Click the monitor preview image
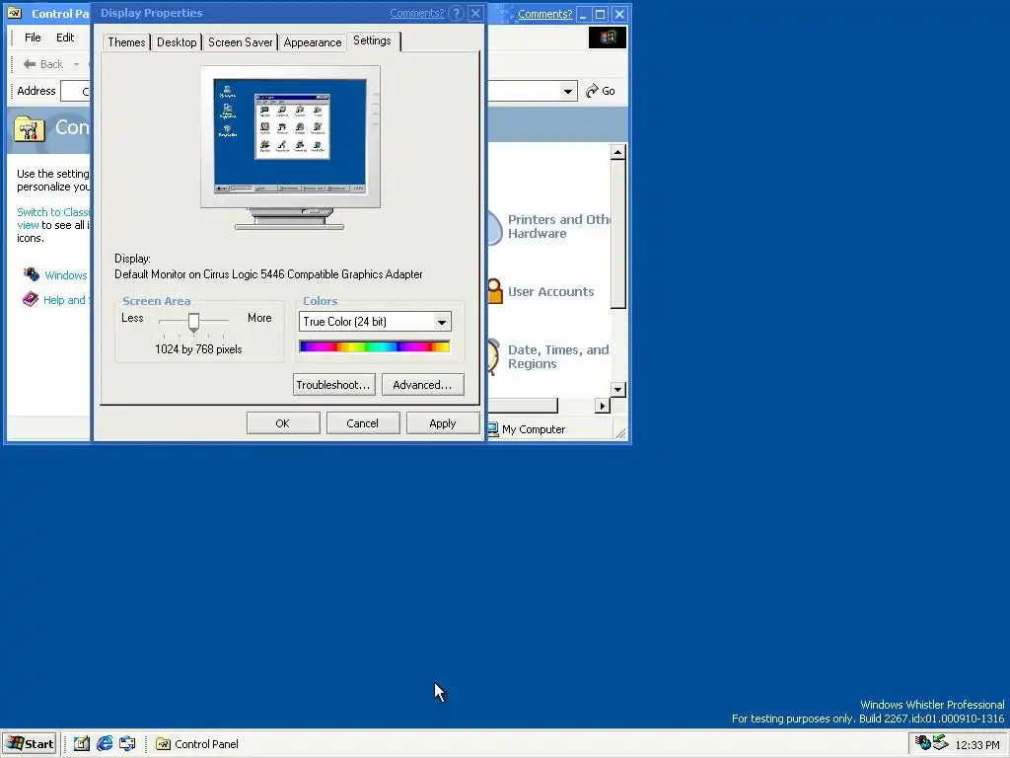This screenshot has width=1010, height=758. coord(290,147)
